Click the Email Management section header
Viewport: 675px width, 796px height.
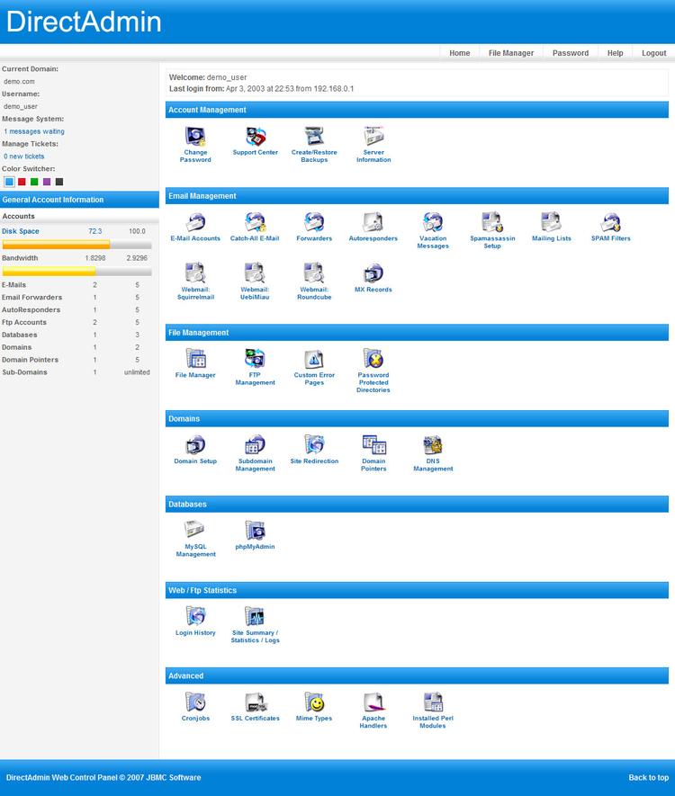[417, 196]
